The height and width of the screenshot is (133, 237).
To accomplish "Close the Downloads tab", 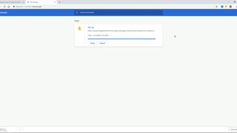I will point(55,2).
